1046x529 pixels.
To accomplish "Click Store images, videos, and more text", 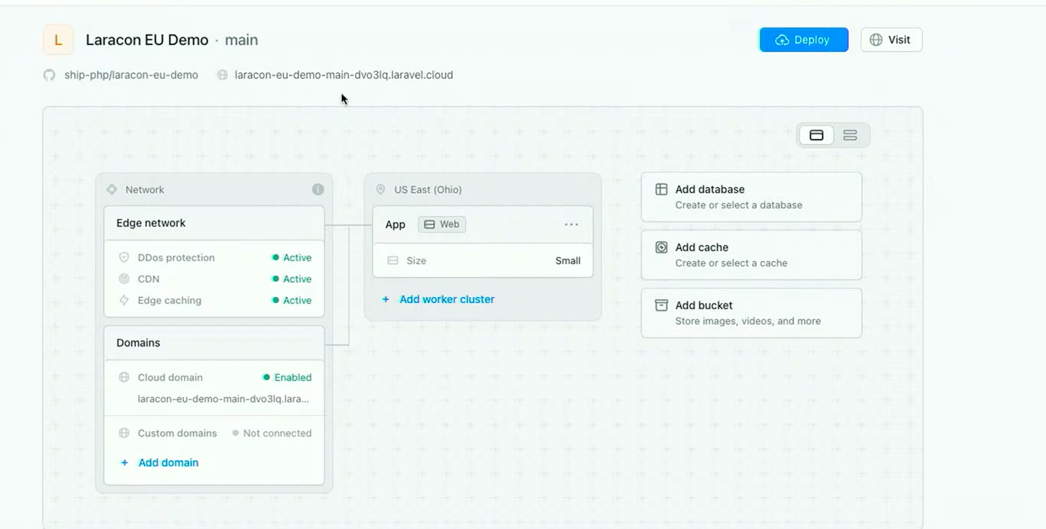I will point(748,321).
